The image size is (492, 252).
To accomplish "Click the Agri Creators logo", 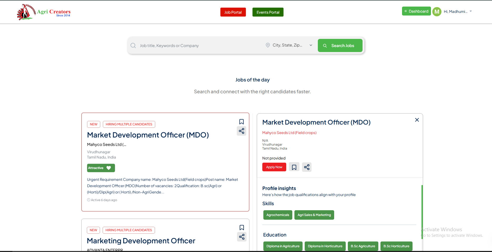I will pos(44,12).
